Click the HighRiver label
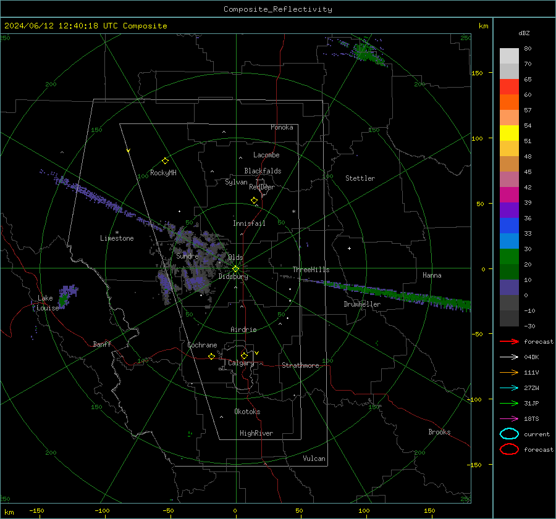The image size is (556, 519). [256, 433]
